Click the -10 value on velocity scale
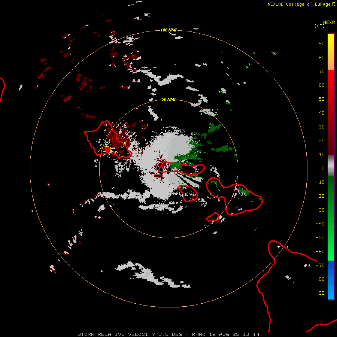Screen dimensions: 337x337 coord(320,182)
